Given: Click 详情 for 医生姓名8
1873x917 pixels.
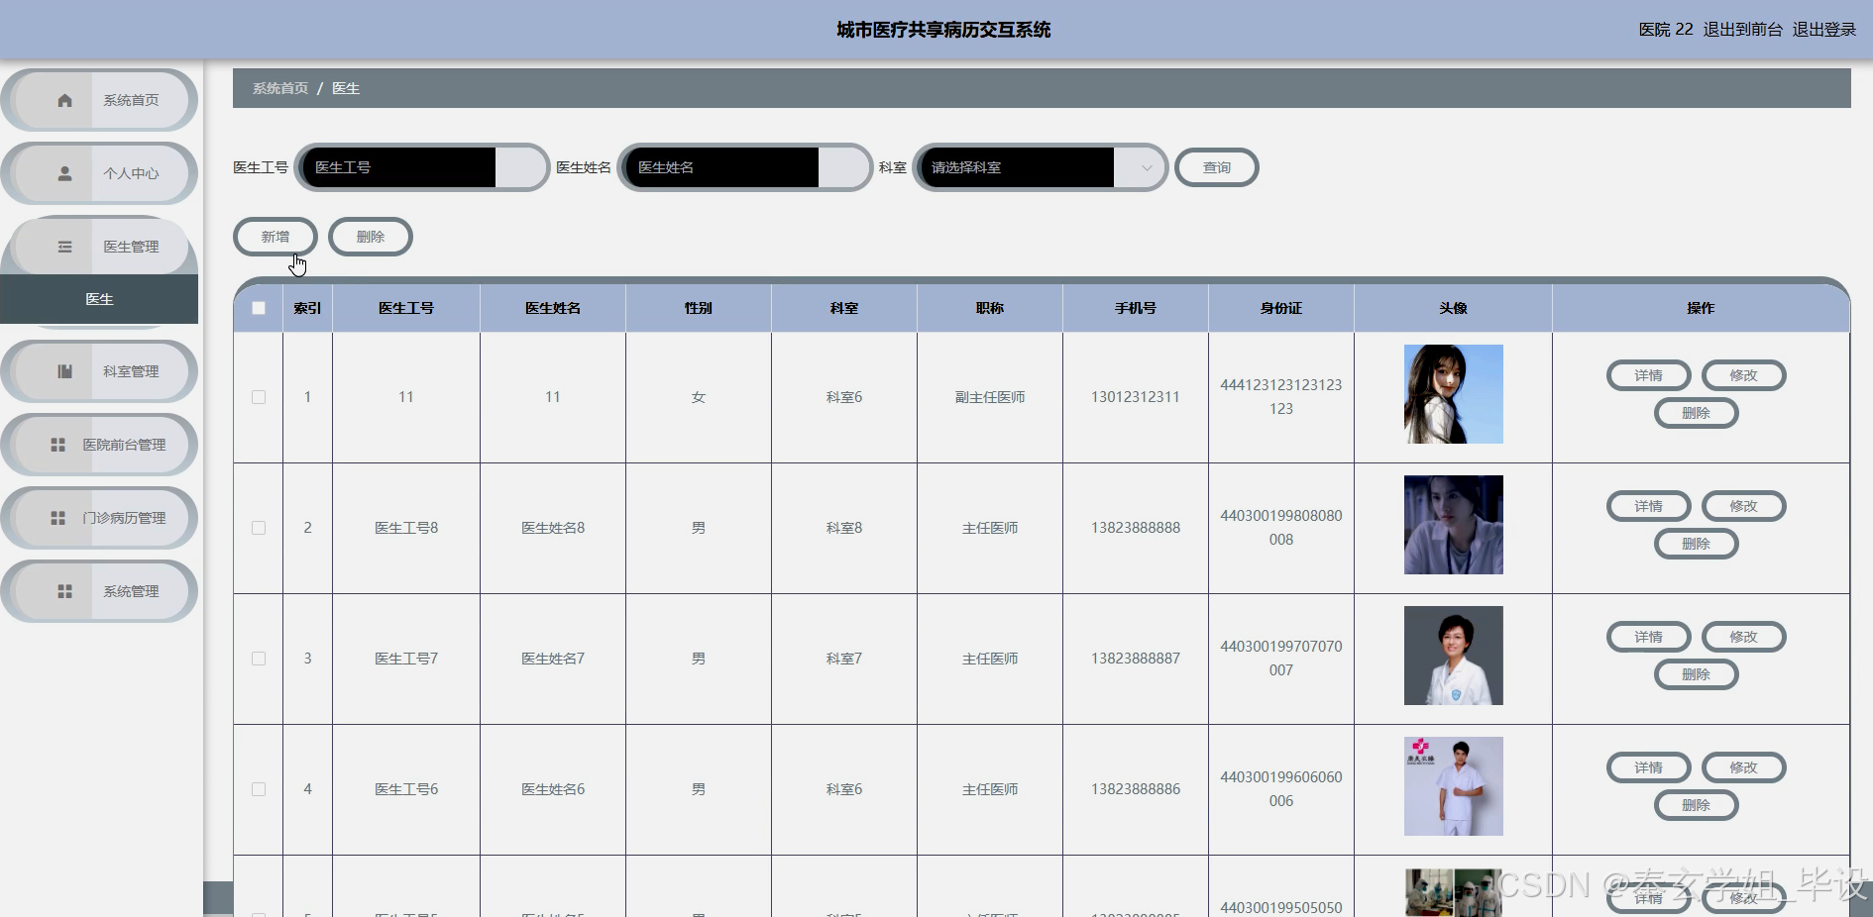Looking at the screenshot, I should pos(1649,506).
